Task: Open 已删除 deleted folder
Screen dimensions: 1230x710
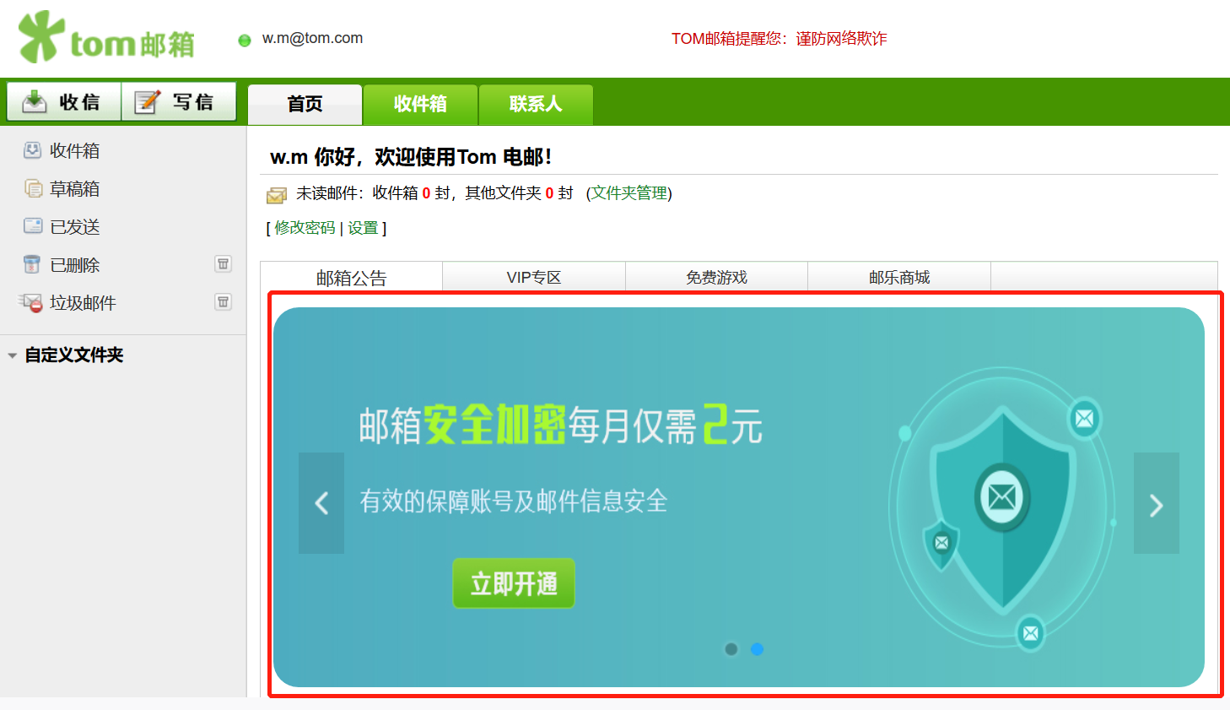Action: click(74, 264)
